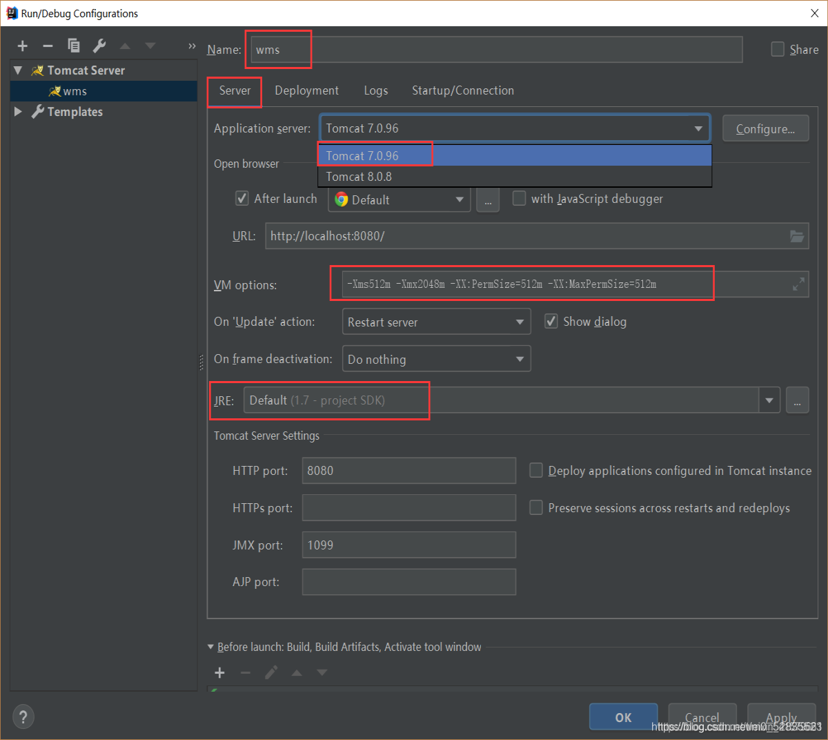Uncheck the After launch checkbox
This screenshot has height=740, width=828.
click(242, 198)
